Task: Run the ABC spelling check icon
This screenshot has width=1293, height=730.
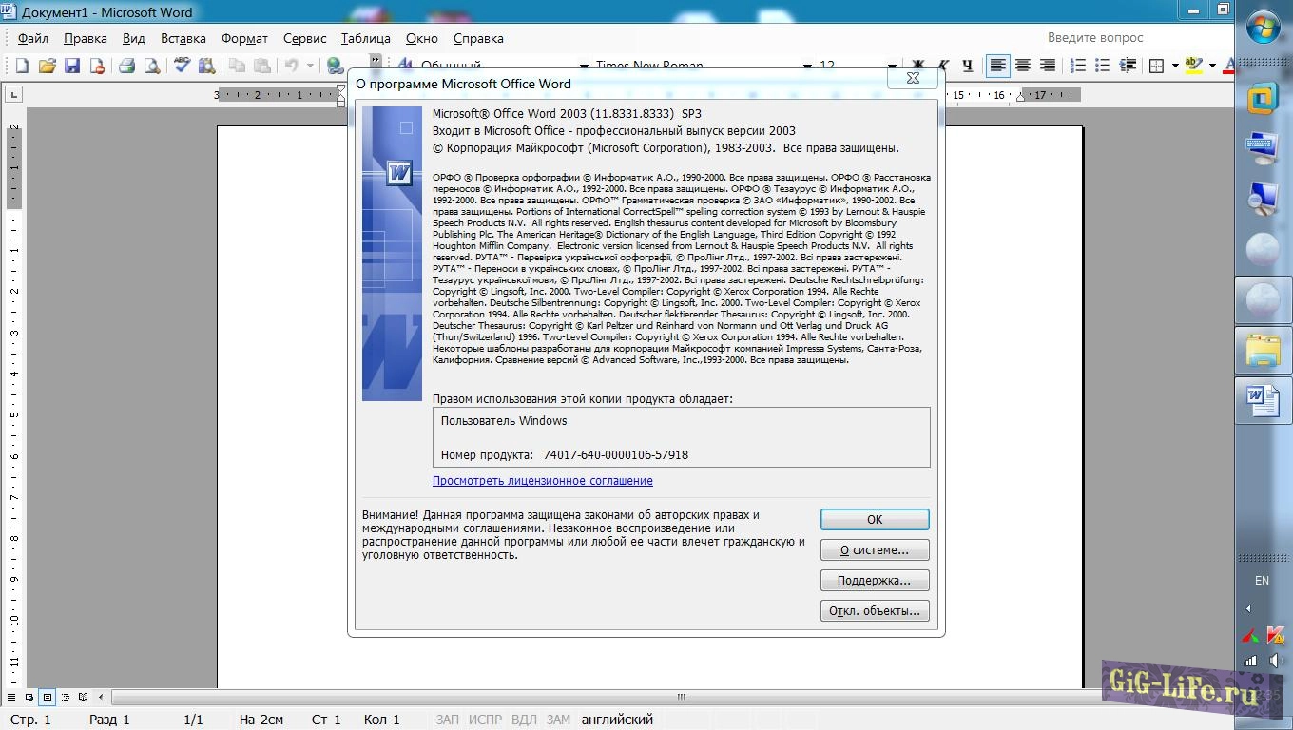Action: coord(182,66)
